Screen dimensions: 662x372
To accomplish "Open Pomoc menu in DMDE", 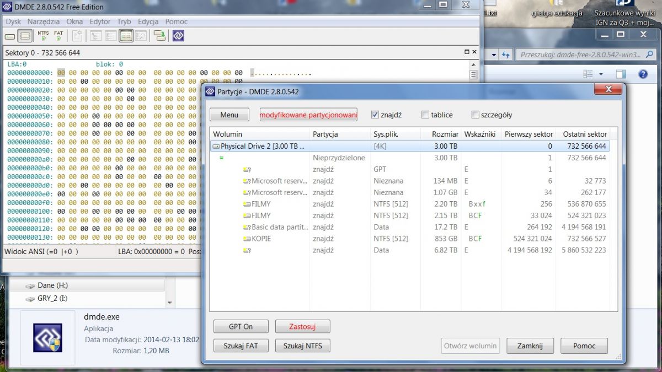I will click(177, 21).
